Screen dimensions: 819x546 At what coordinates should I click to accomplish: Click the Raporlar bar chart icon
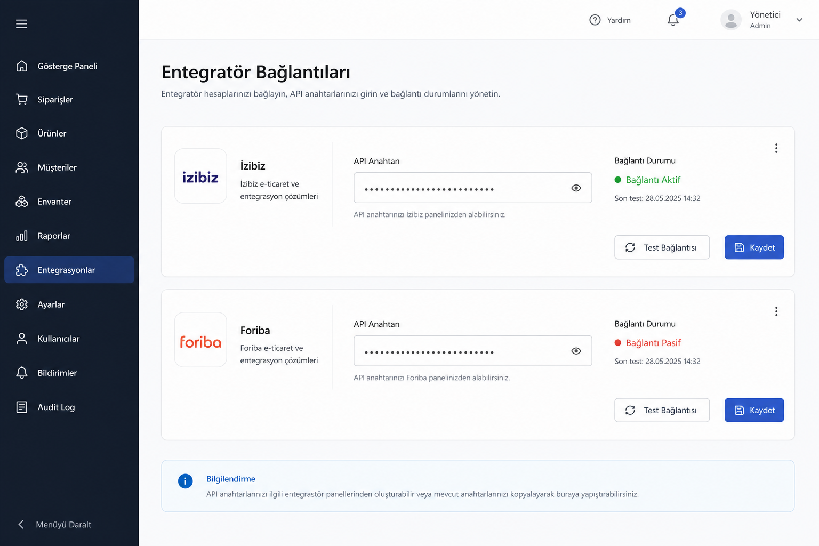click(22, 236)
